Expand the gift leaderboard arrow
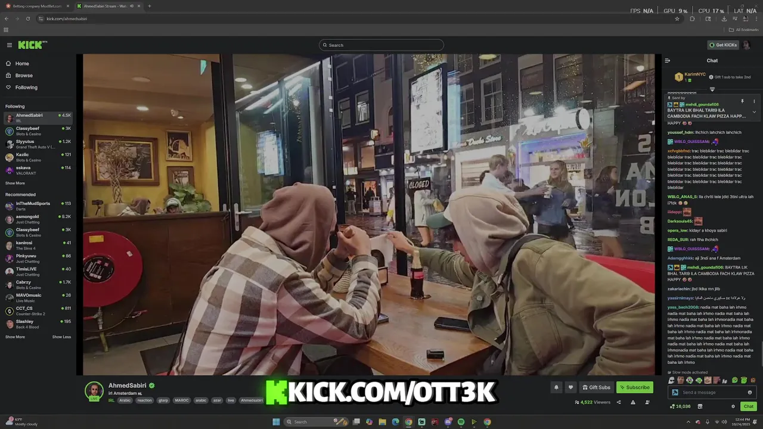Viewport: 763px width, 429px height. [x=712, y=89]
